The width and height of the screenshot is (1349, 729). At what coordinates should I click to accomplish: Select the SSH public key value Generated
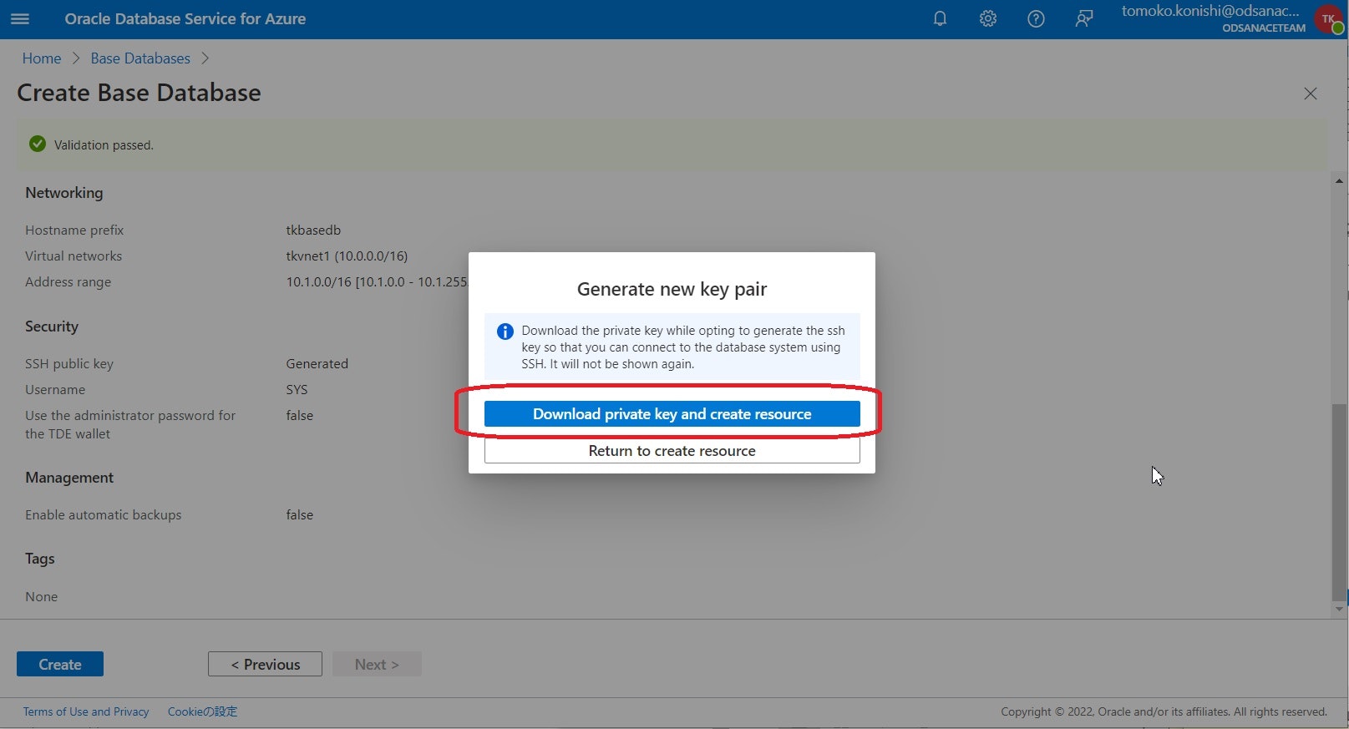[x=317, y=363]
